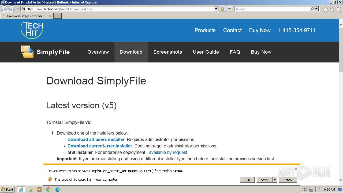Expand the Save options dropdown arrow
The width and height of the screenshot is (343, 193).
275,180
